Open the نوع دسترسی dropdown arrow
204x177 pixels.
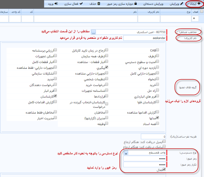click(x=126, y=152)
